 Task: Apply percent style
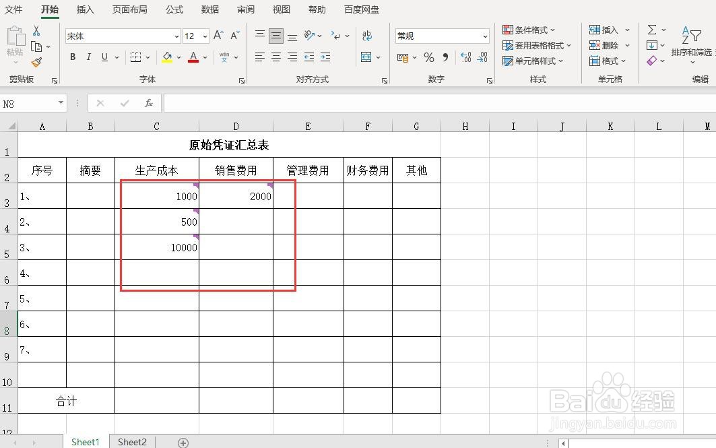(x=429, y=57)
